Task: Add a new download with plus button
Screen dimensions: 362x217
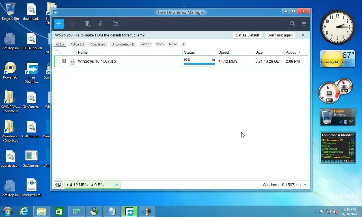Action: [59, 24]
